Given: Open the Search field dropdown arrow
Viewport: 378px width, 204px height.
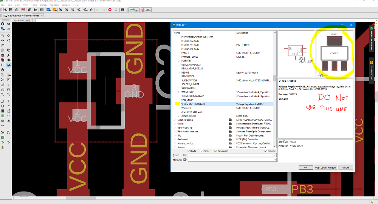Looking at the screenshot, I should (x=274, y=155).
